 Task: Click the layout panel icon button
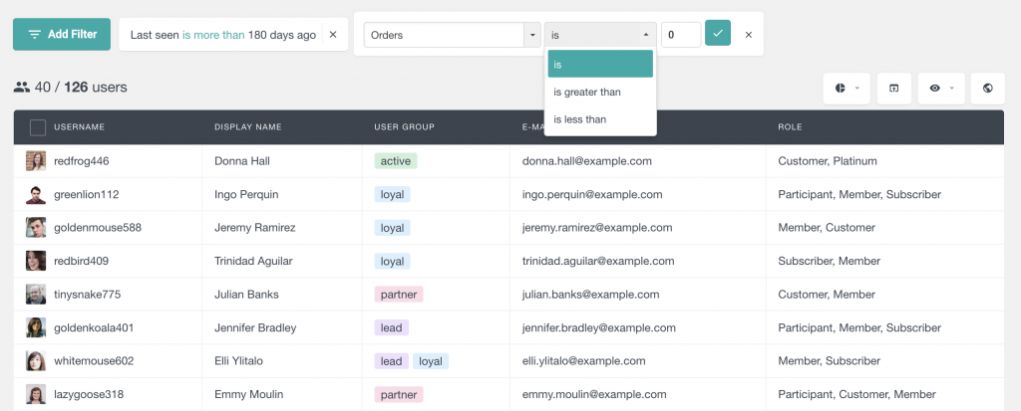(x=894, y=89)
